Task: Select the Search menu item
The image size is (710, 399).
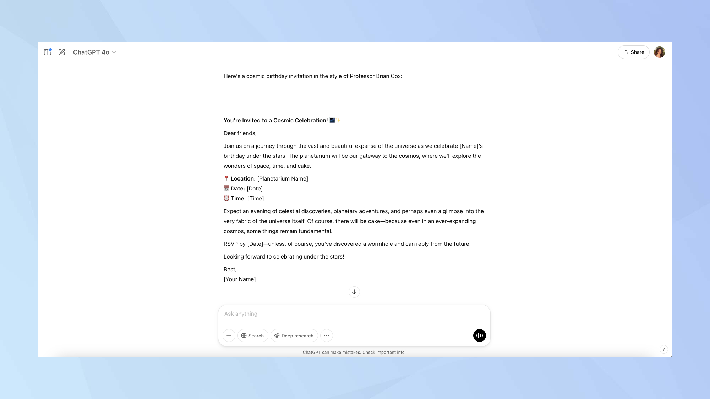Action: (x=252, y=336)
